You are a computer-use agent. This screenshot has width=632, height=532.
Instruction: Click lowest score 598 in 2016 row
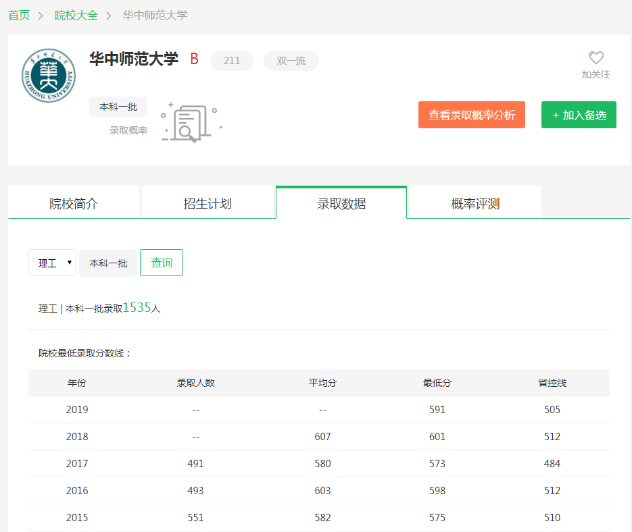437,491
